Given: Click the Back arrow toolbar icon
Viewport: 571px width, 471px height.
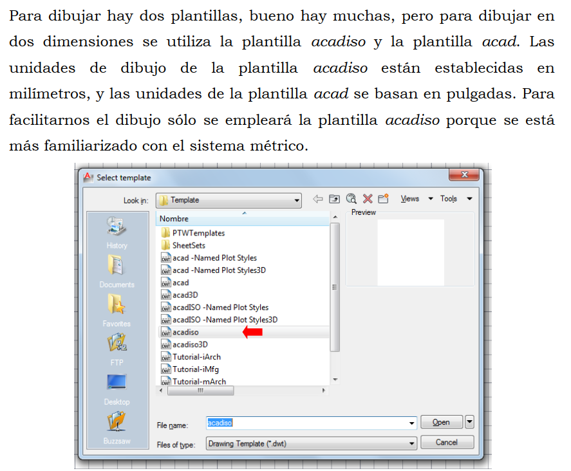Looking at the screenshot, I should (317, 199).
